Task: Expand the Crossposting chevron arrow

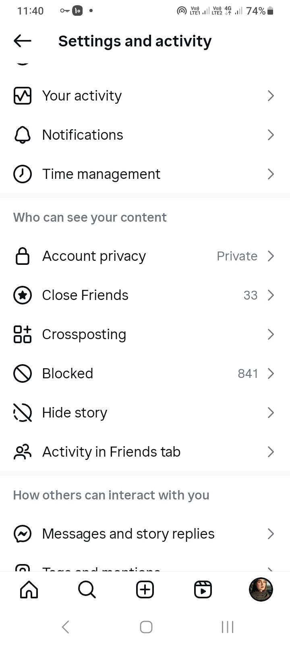Action: [x=271, y=334]
